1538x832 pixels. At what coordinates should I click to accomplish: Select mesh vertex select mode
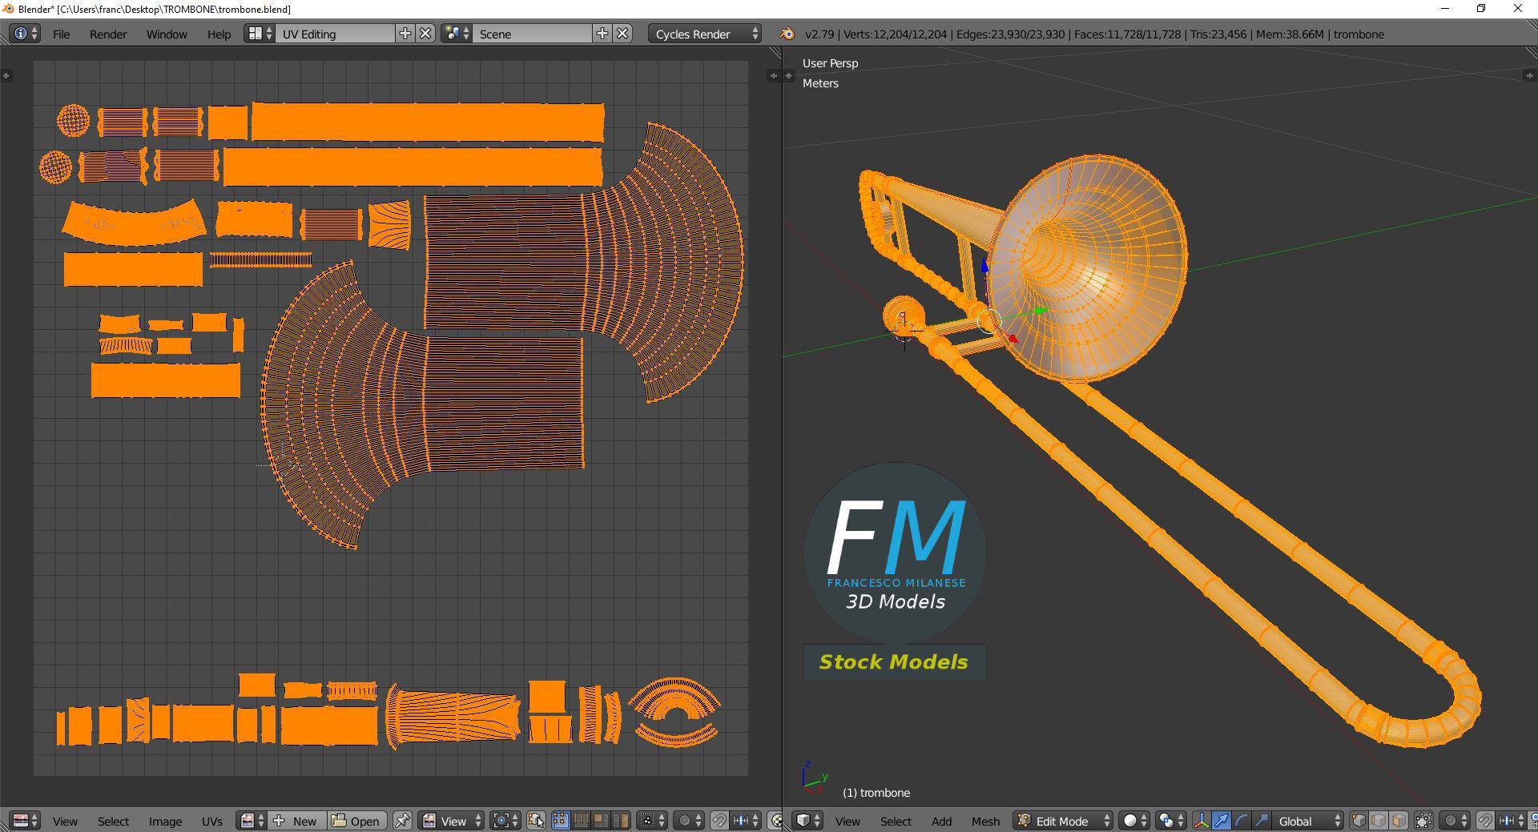pos(1359,821)
